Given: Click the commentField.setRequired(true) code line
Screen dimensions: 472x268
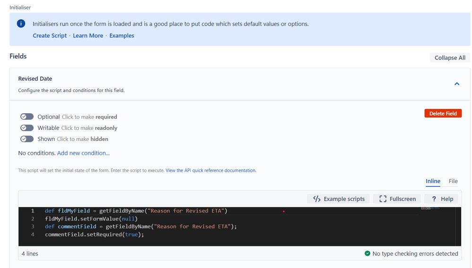Looking at the screenshot, I should point(95,234).
